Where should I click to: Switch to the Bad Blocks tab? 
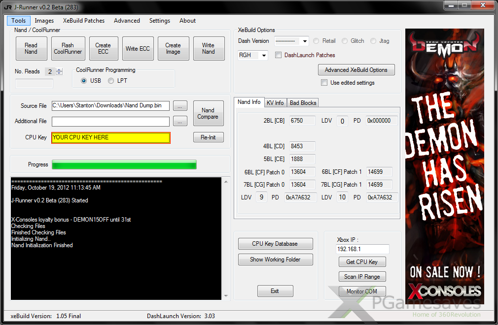[x=303, y=102]
